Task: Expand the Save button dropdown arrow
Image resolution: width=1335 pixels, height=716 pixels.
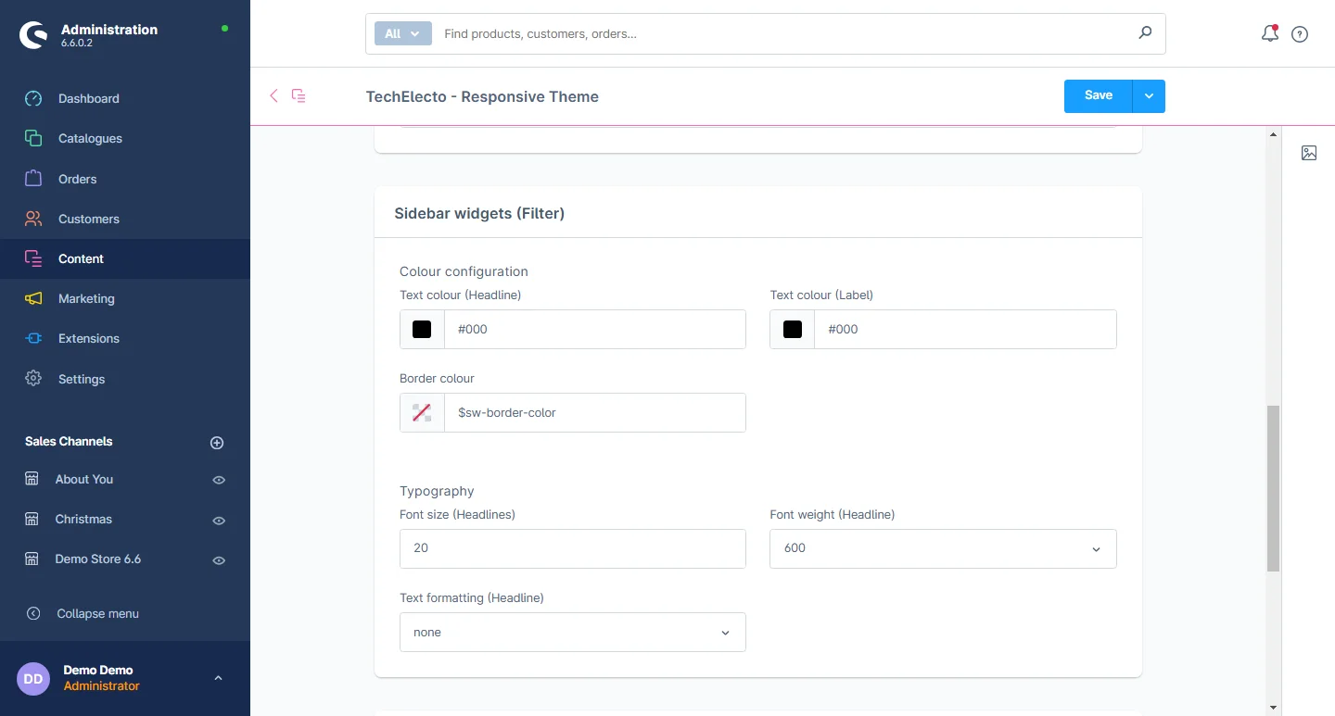Action: click(1149, 96)
